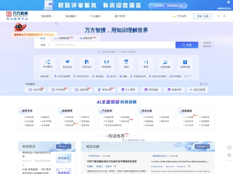Click the 万方数据 logo
Screen dimensions: 233x174
[x=17, y=16]
